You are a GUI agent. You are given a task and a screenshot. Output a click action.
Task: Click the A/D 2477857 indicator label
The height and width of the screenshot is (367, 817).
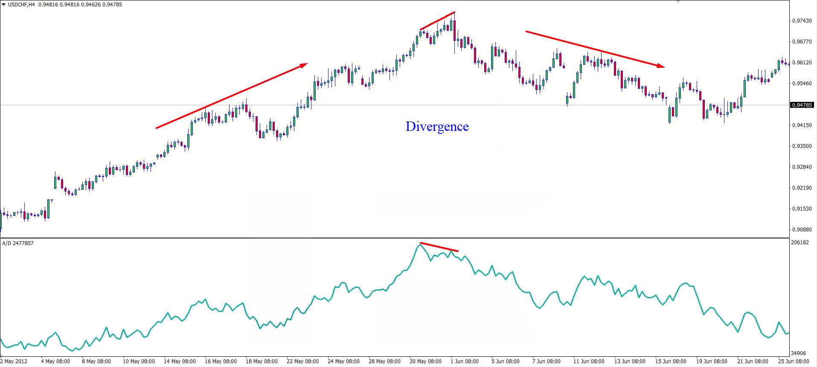pos(17,243)
